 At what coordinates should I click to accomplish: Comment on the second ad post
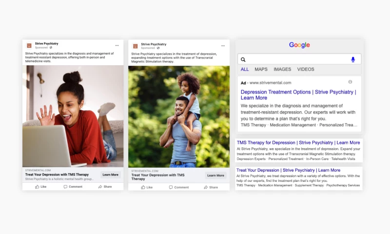click(x=178, y=187)
